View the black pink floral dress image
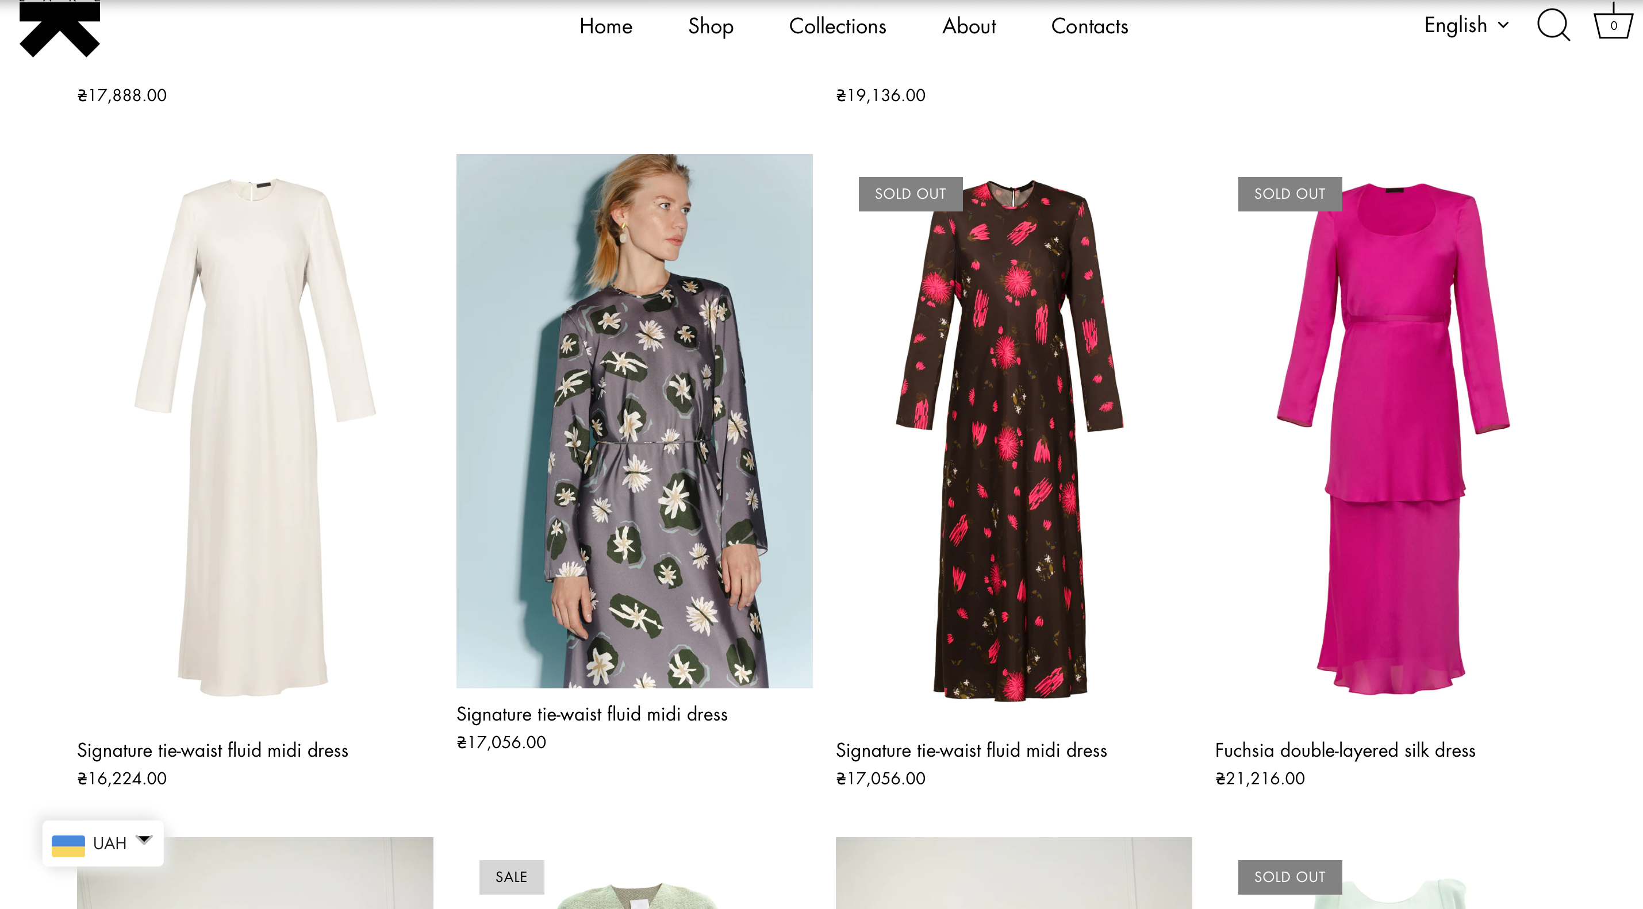 1014,439
